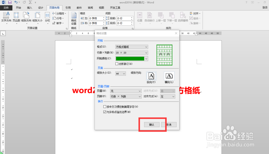Open the 页眉 header dropdown
The image size is (269, 154).
(126, 91)
